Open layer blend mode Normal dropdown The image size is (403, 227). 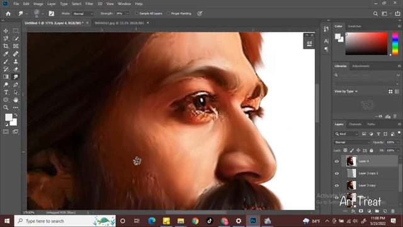tap(352, 143)
